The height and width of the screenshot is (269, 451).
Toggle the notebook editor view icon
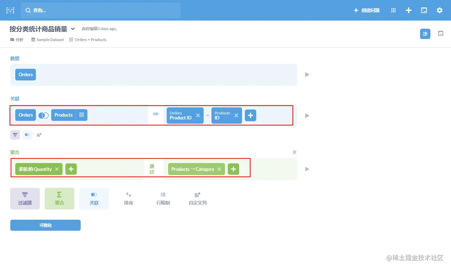(425, 34)
